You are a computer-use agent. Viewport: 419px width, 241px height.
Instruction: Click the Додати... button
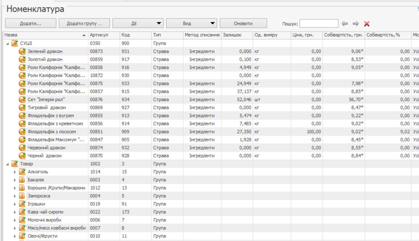click(31, 23)
